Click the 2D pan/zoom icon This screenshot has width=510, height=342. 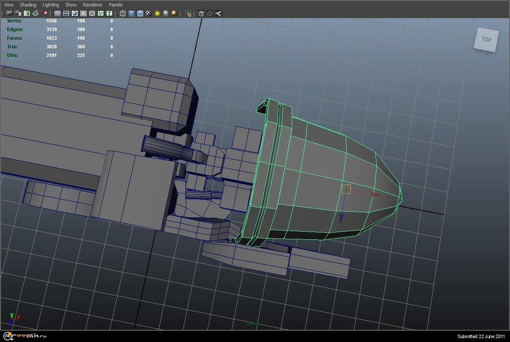click(x=44, y=13)
